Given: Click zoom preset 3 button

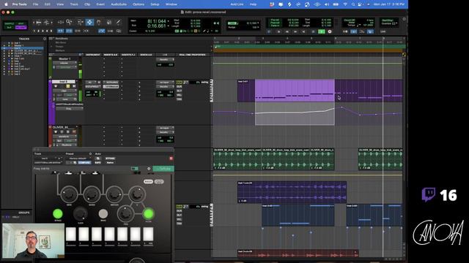Looking at the screenshot, I should coord(43,31).
